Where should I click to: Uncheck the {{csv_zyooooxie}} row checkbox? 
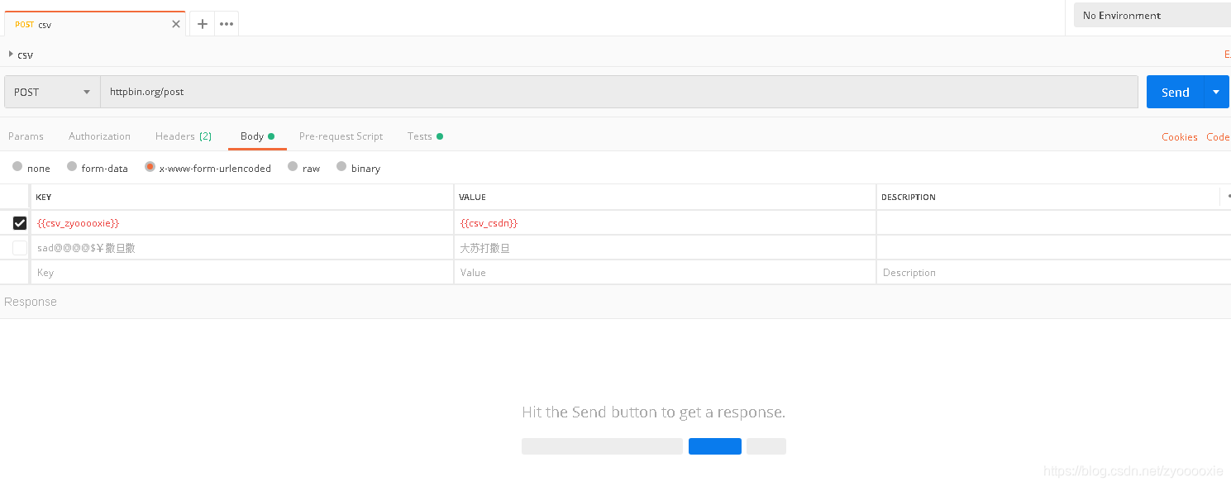[x=20, y=223]
